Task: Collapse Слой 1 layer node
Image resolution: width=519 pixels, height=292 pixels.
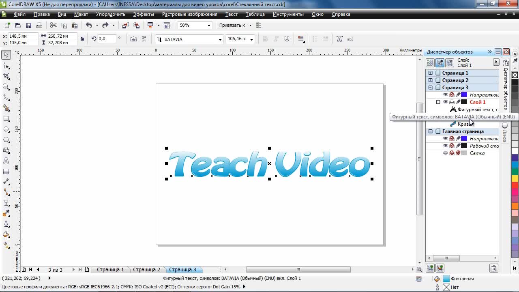Action: (438, 102)
